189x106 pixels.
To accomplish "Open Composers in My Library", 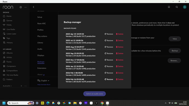I will pyautogui.click(x=9, y=66).
